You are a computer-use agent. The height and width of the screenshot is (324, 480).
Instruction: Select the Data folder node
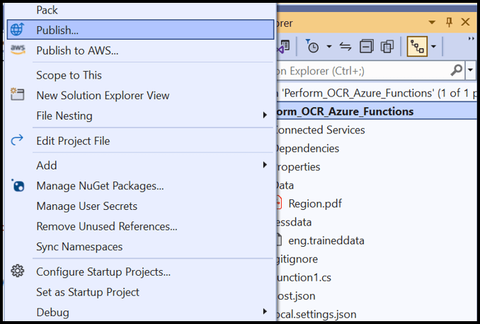point(285,185)
